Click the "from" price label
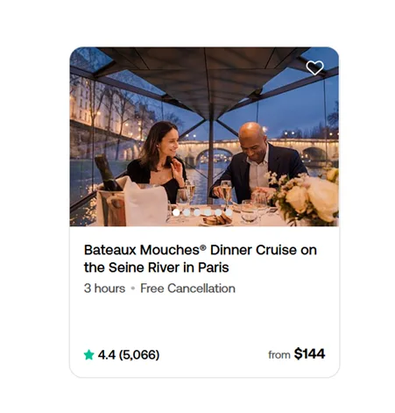This screenshot has width=395, height=413. pyautogui.click(x=279, y=355)
